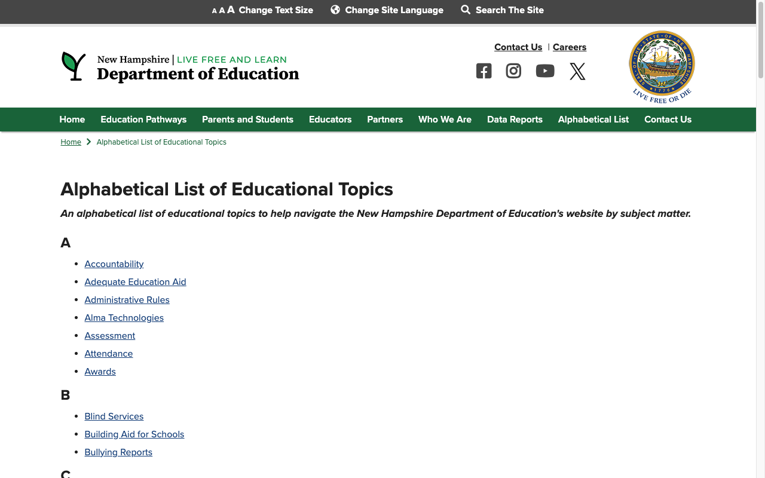The image size is (765, 478).
Task: Open the Data Reports menu
Action: (515, 119)
